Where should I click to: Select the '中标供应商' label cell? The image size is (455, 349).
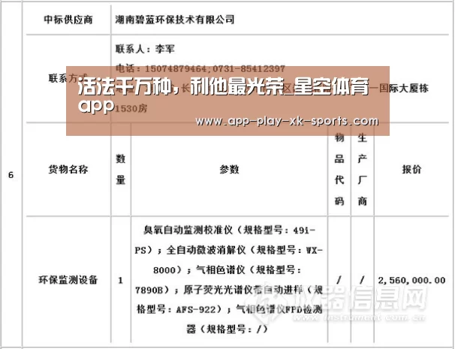(68, 20)
